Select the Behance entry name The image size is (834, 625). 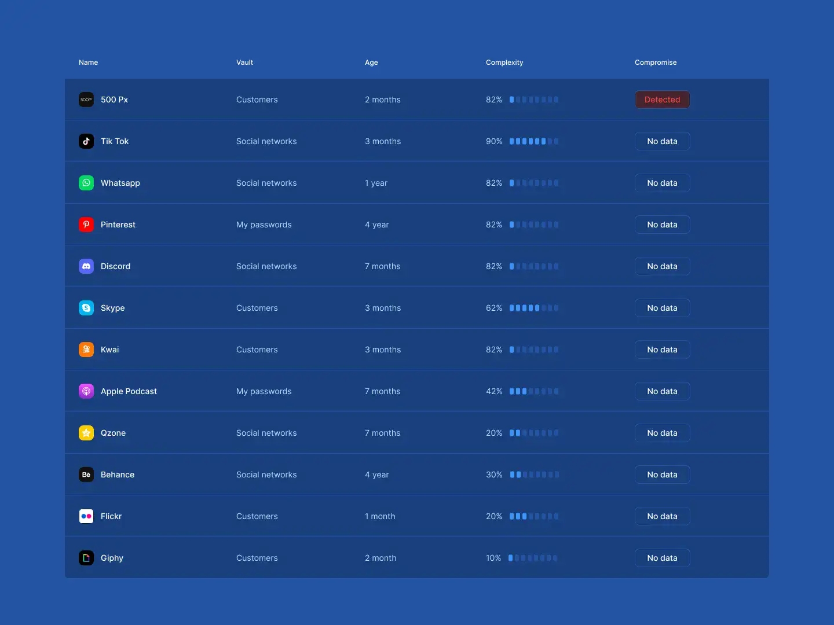click(118, 475)
